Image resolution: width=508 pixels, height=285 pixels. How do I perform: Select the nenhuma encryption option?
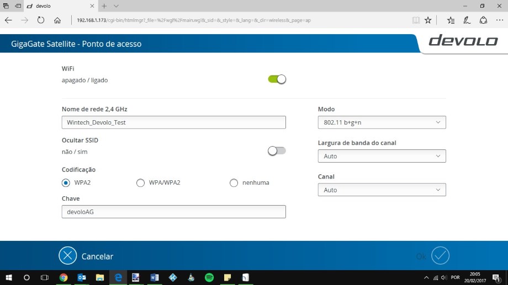(x=234, y=183)
